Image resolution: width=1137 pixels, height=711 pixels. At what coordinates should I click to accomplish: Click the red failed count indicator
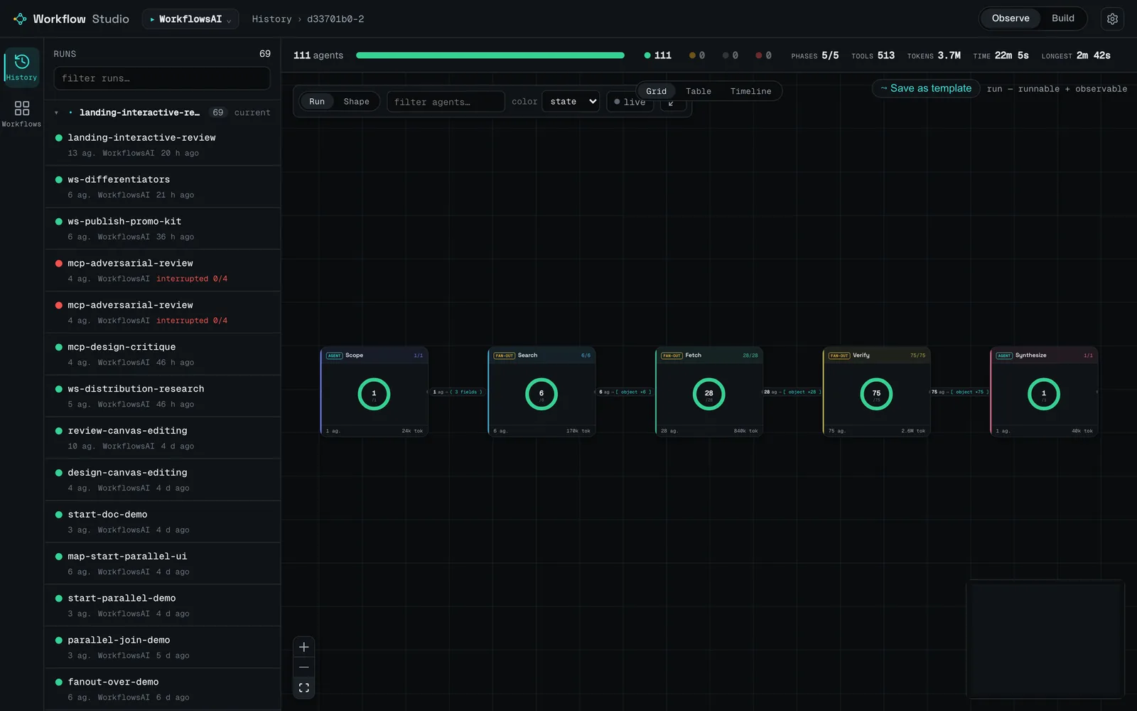[x=763, y=55]
